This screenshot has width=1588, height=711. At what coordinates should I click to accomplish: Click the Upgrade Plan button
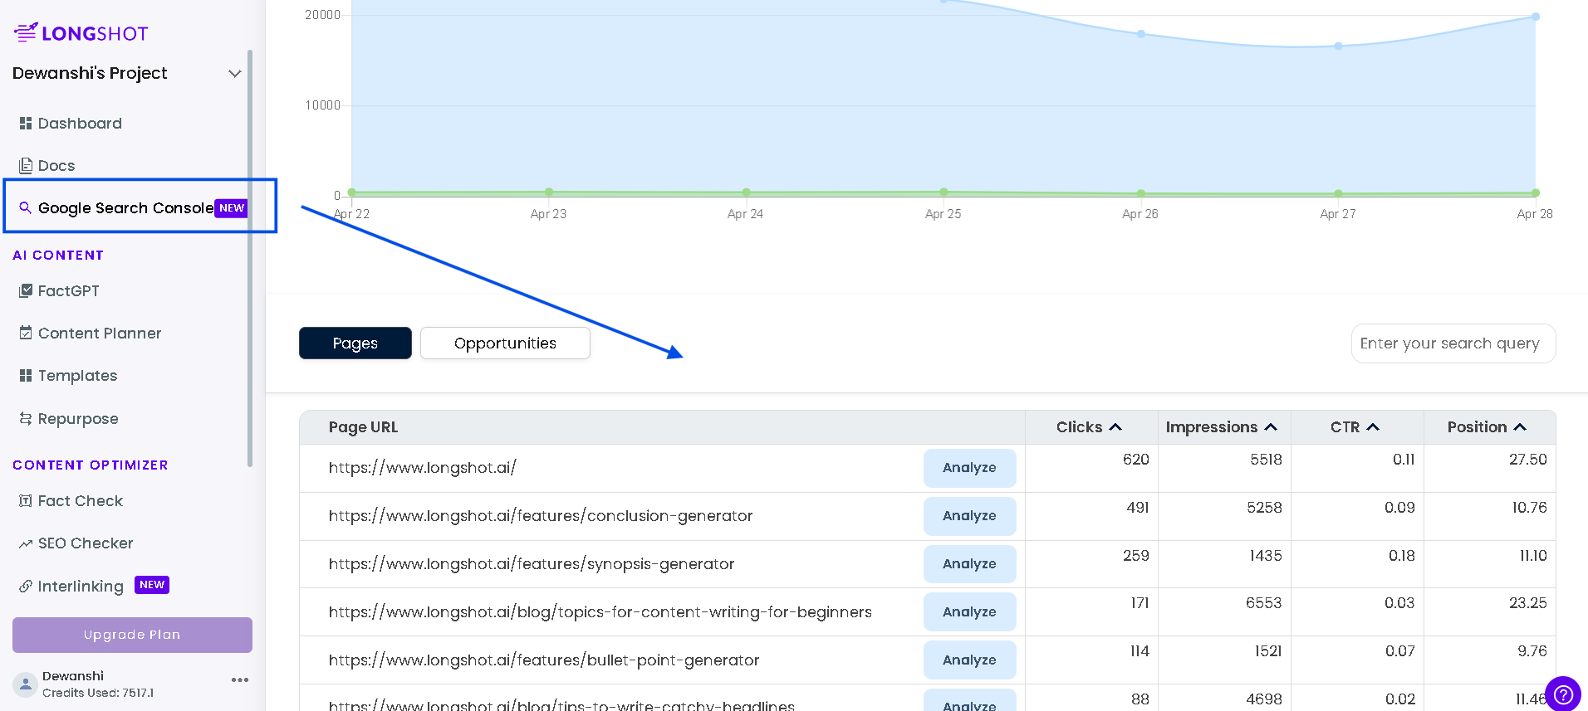[x=132, y=635]
